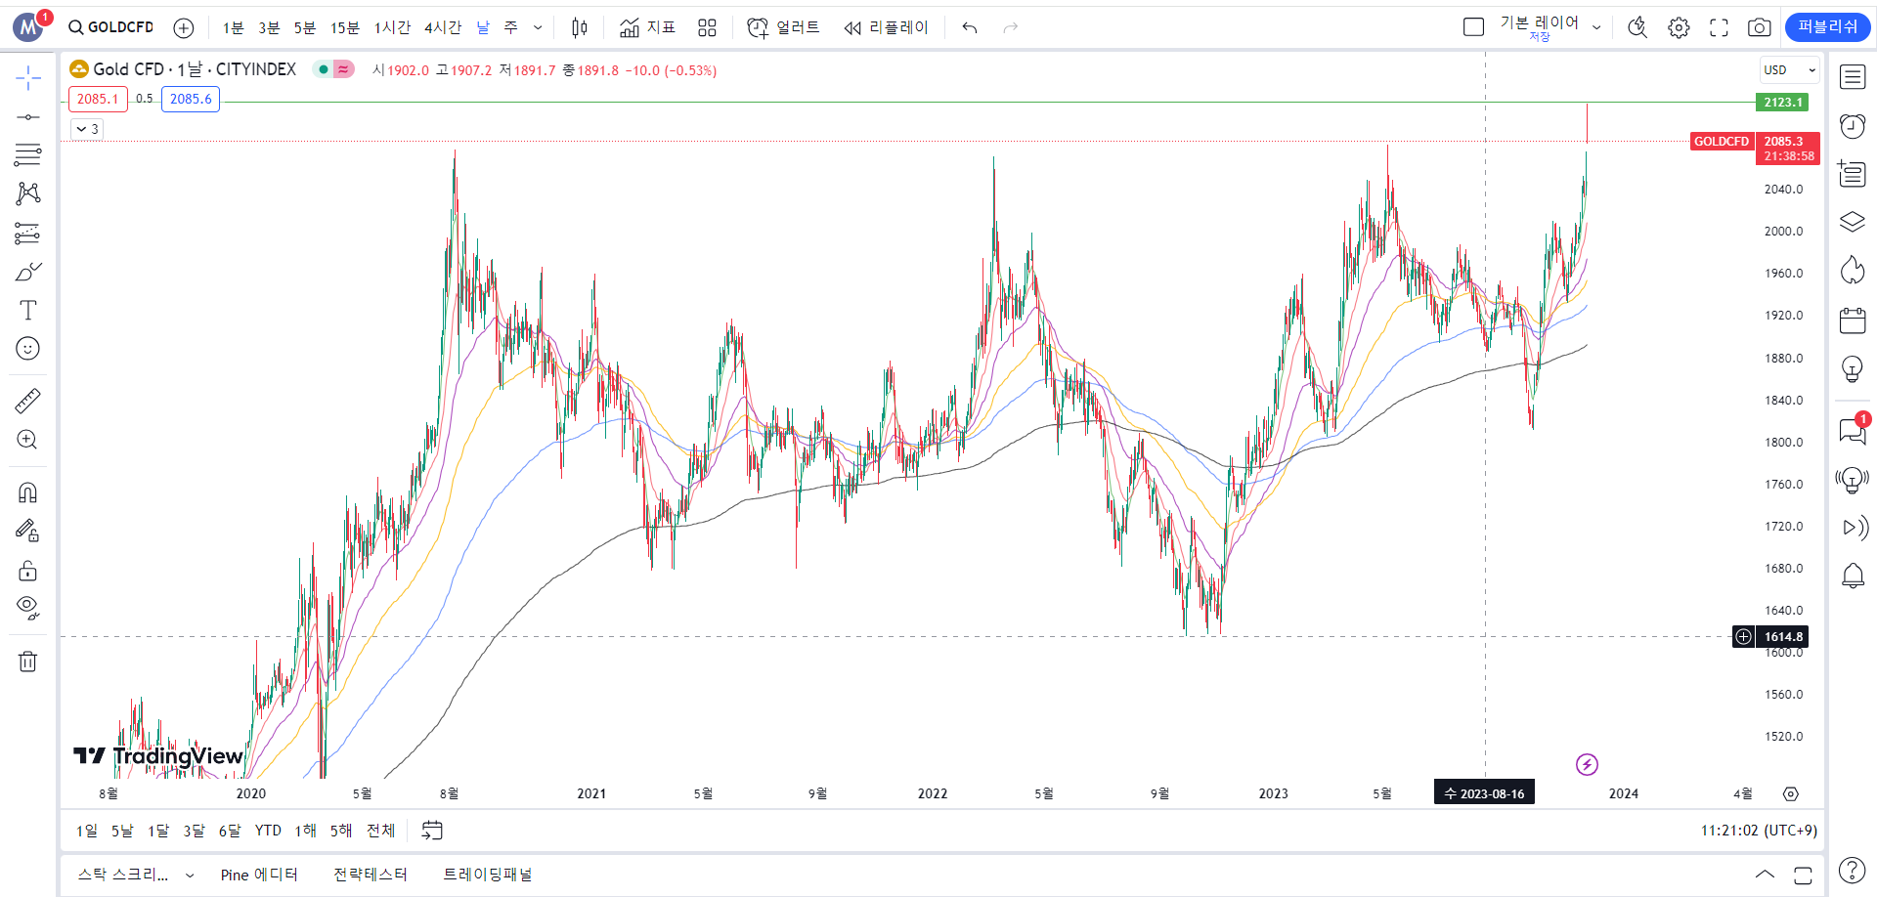This screenshot has width=1877, height=897.
Task: Open the watchlist panel icon
Action: (1853, 77)
